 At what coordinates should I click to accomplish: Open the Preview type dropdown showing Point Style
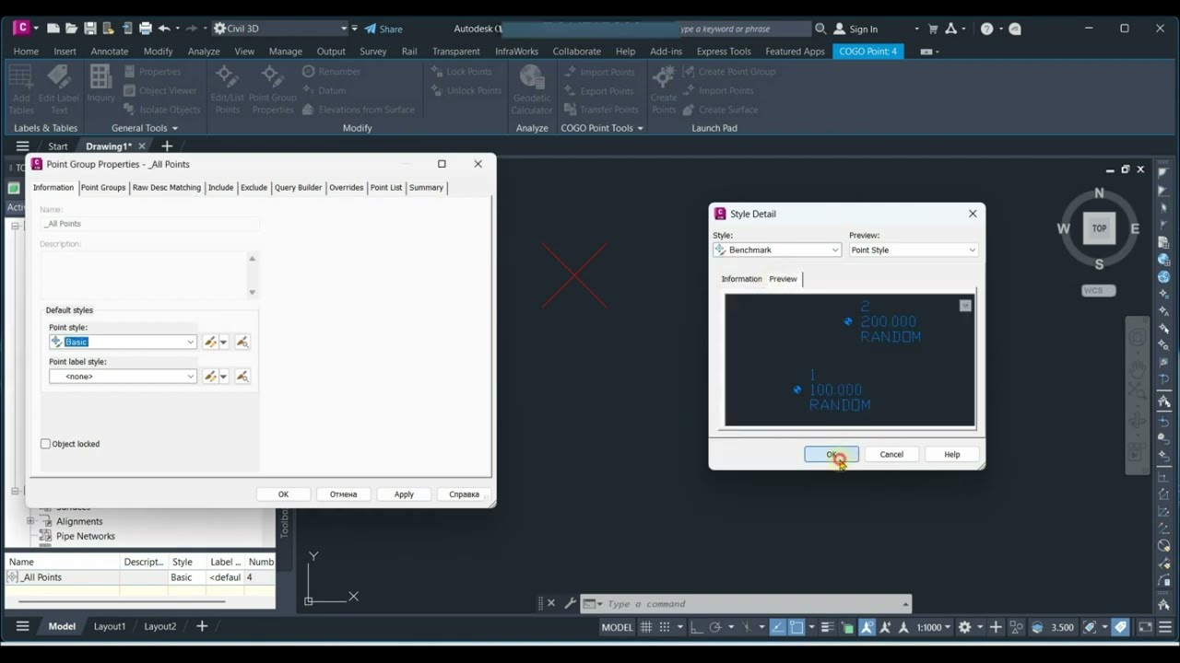[913, 250]
